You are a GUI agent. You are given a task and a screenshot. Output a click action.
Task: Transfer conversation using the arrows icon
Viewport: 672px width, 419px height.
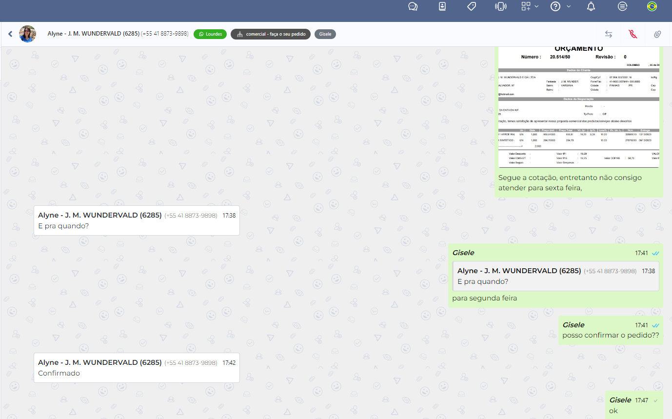[x=609, y=34]
